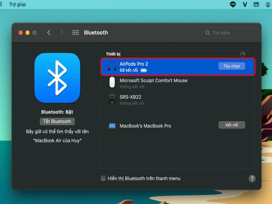
Task: Click the scanning spinner indicator
Action: [243, 54]
